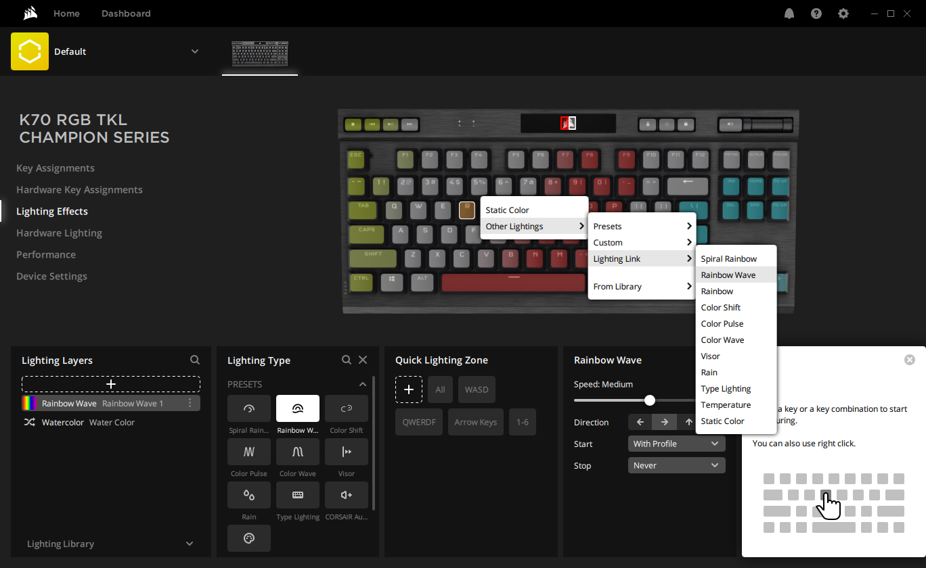The height and width of the screenshot is (568, 926).
Task: Choose the palette lighting preset icon
Action: (249, 538)
